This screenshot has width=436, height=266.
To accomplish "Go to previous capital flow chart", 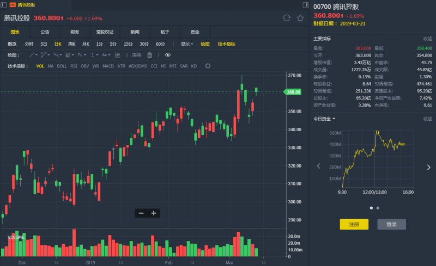I will point(319,166).
